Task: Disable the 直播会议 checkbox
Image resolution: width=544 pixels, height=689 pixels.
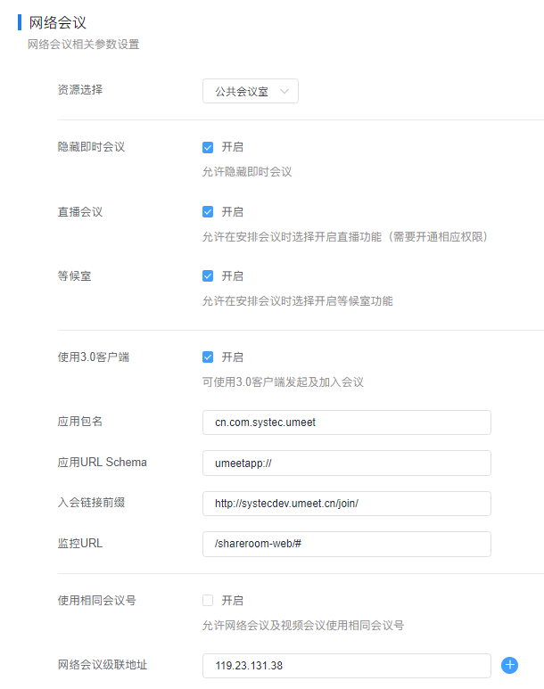Action: [208, 212]
